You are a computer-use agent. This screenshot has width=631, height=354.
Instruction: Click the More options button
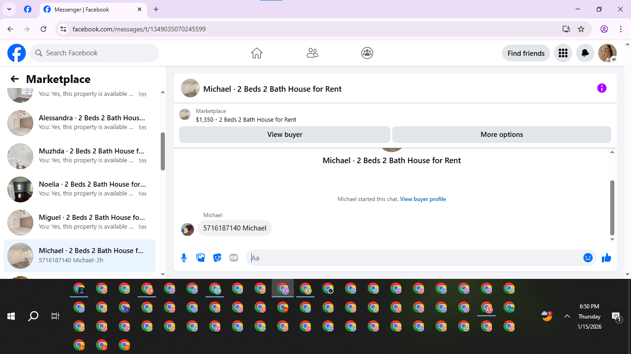(x=502, y=135)
